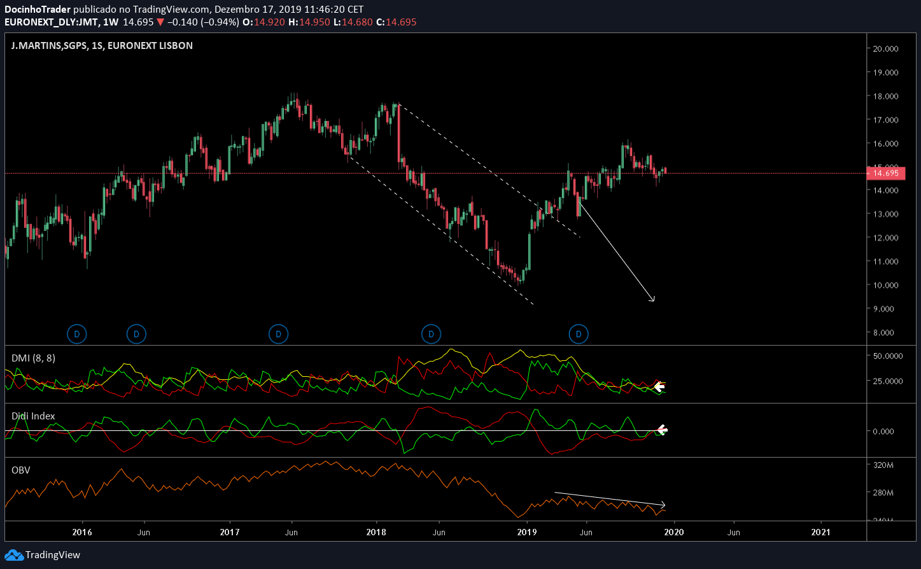Click the downward projection arrow tip
The height and width of the screenshot is (569, 921).
(652, 299)
